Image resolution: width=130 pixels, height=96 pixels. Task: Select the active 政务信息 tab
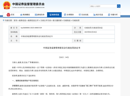pos(54,15)
